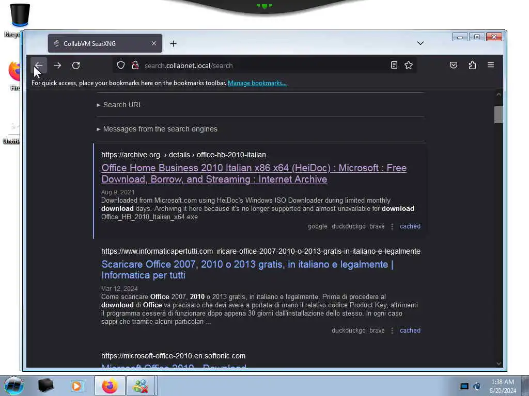Screen dimensions: 529x396
Task: Maximize the Firefox window
Action: (477, 37)
